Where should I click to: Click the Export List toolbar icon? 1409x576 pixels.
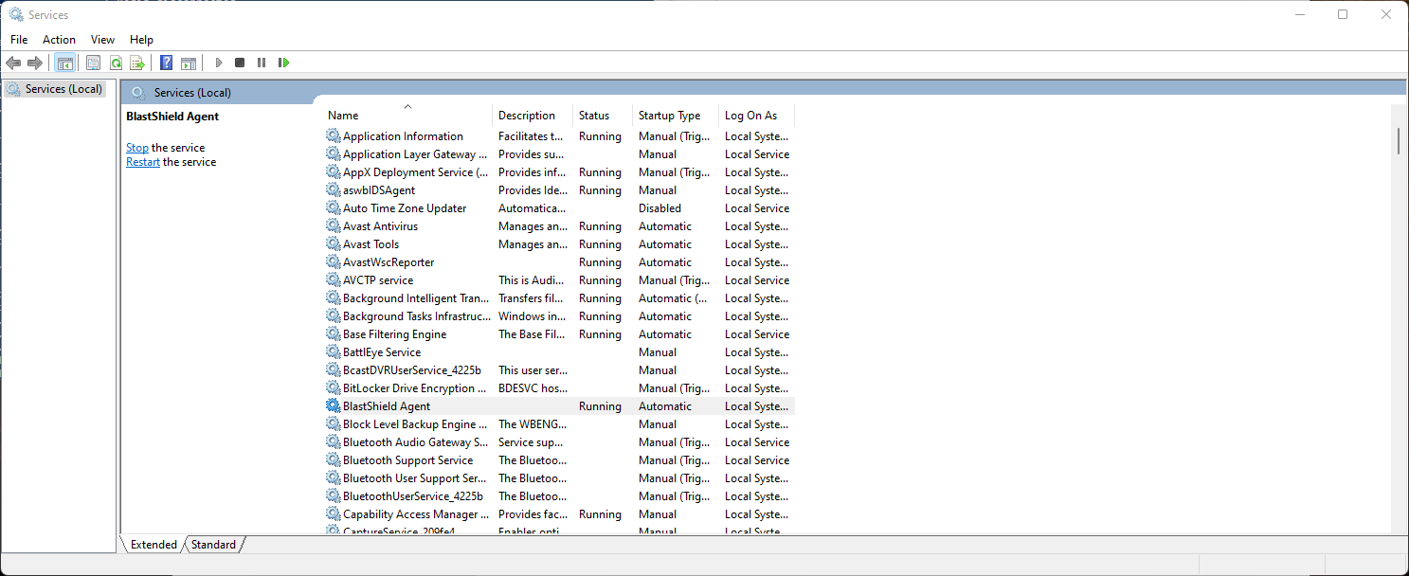point(137,63)
